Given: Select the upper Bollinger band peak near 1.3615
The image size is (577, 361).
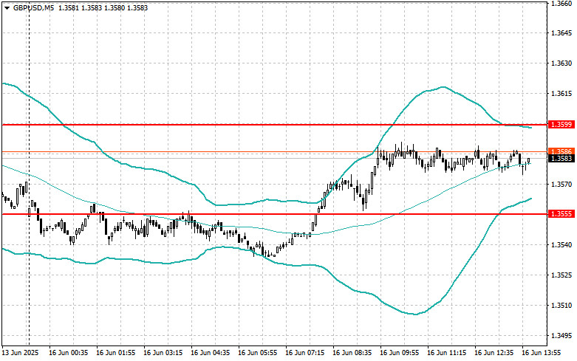Looking at the screenshot, I should click(443, 87).
